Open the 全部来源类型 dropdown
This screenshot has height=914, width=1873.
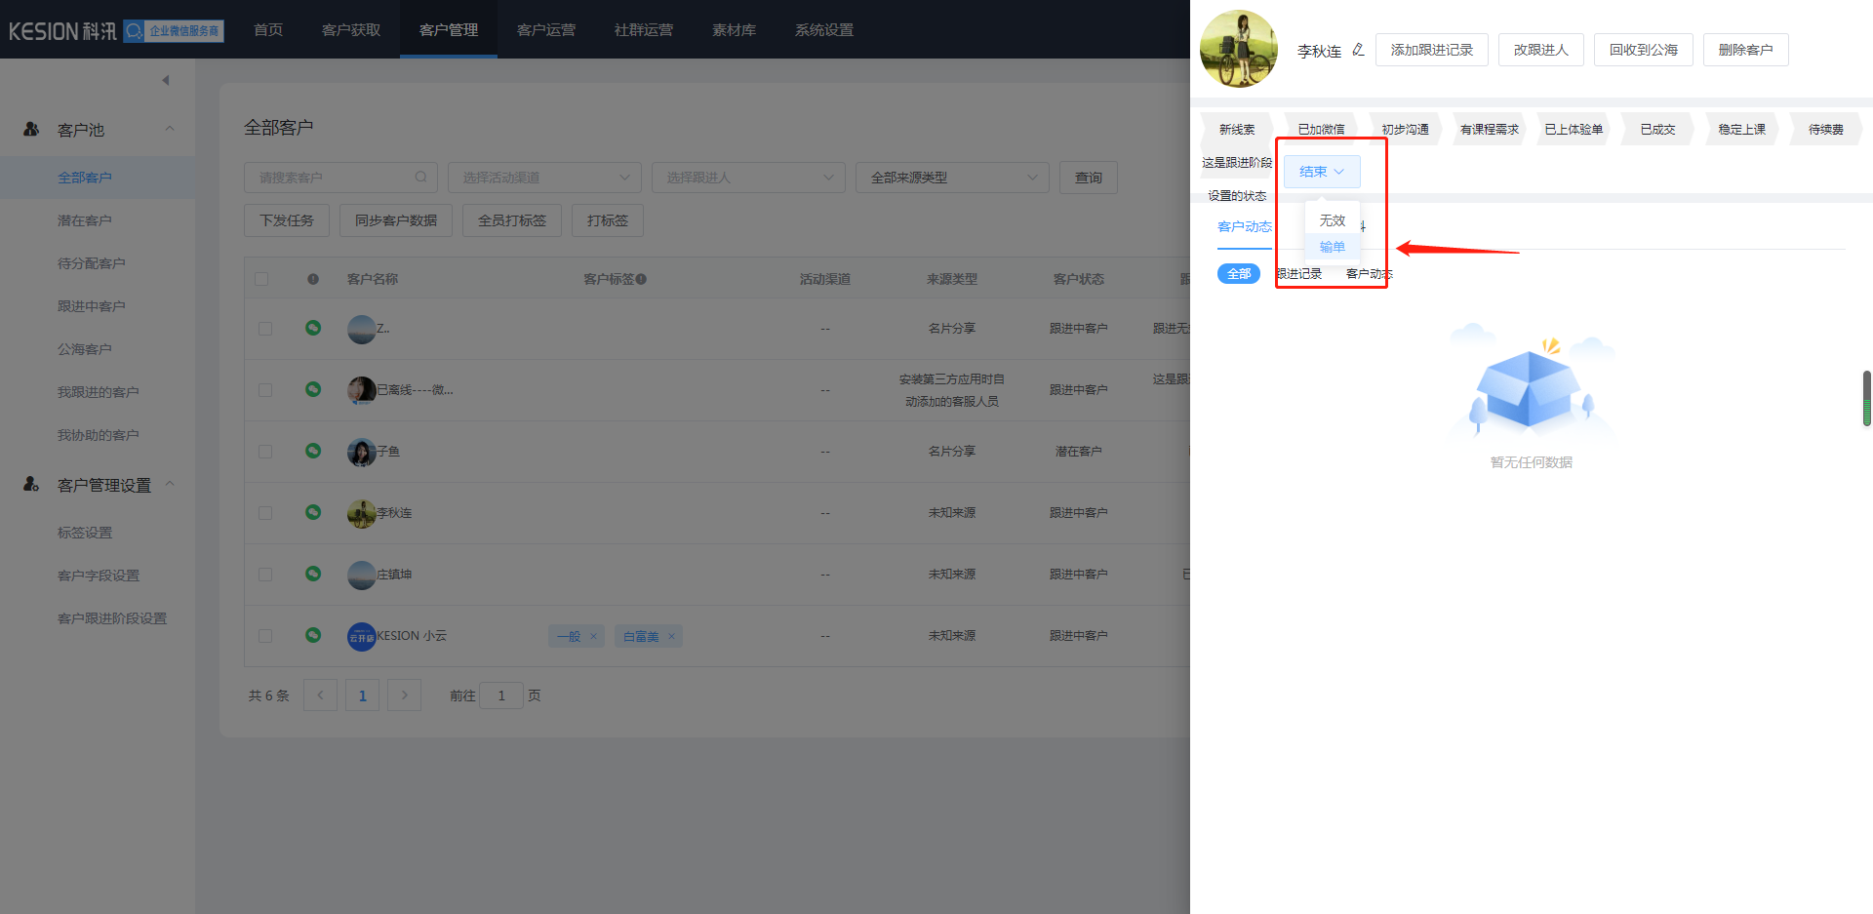951,178
